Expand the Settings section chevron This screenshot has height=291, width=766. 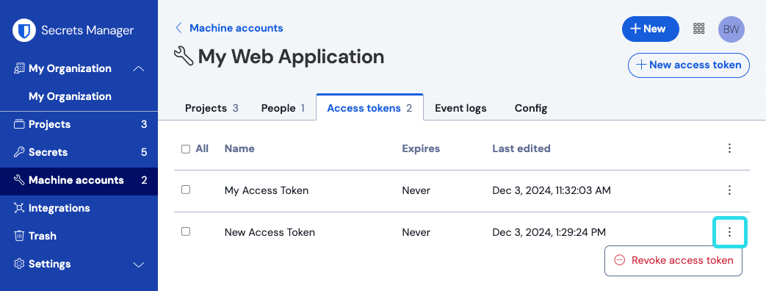[x=139, y=264]
